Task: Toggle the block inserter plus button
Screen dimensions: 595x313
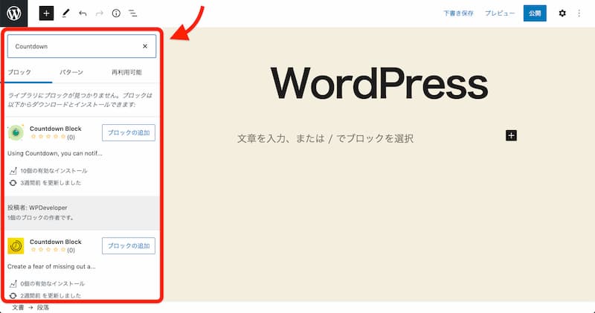Action: [x=46, y=13]
